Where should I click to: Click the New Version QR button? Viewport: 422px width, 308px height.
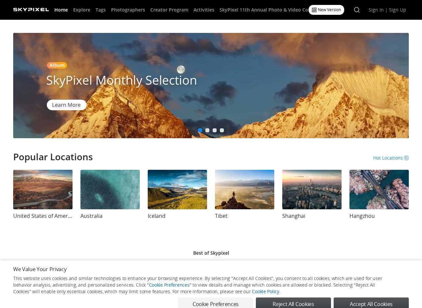[326, 10]
